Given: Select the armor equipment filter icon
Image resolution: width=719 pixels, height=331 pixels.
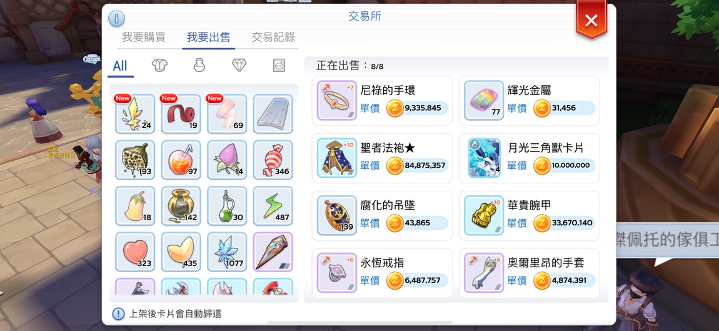Looking at the screenshot, I should (159, 65).
